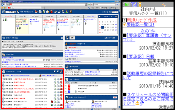Open 要確認一覧(3) link on phone screen
The height and width of the screenshot is (110, 175).
tap(140, 24)
